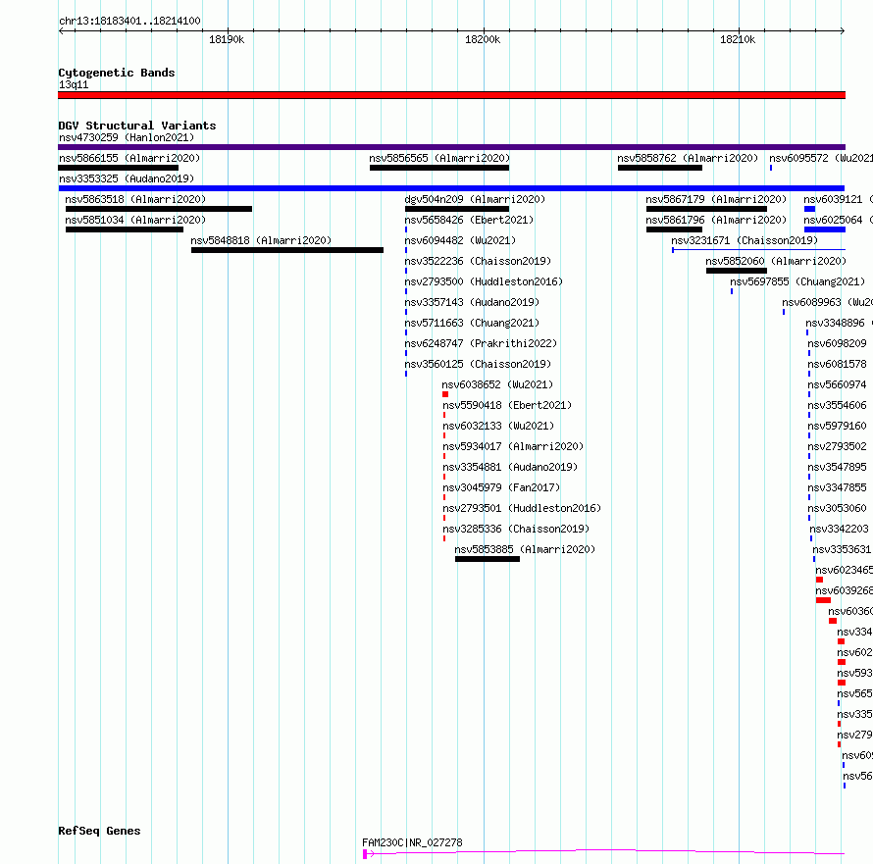This screenshot has width=873, height=864.
Task: Click nsv5853885 (Almarri2020) label
Action: pyautogui.click(x=525, y=549)
